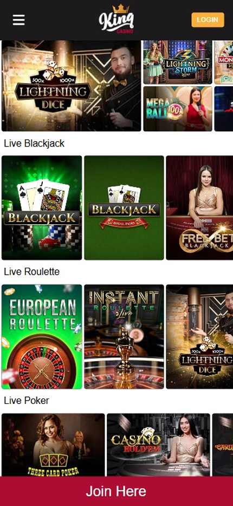Tap the LOGIN button

(x=208, y=20)
